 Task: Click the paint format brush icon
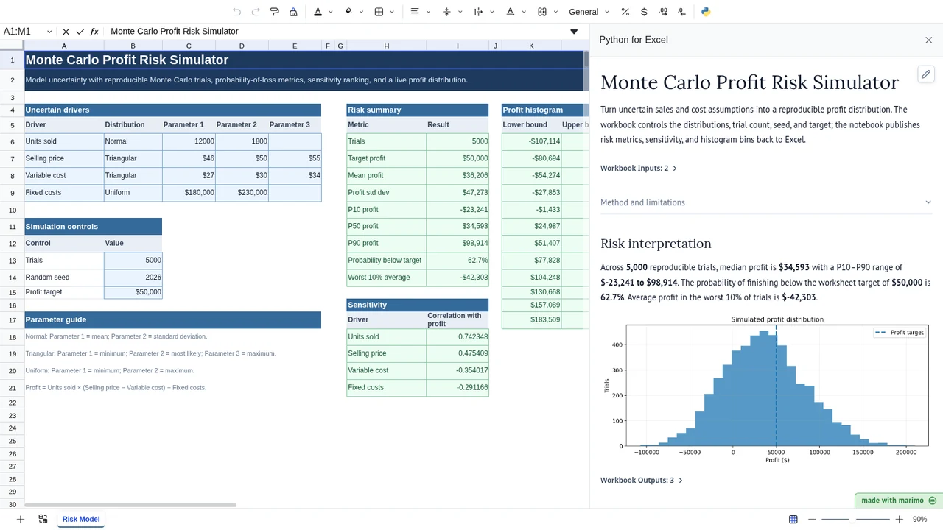[x=274, y=12]
